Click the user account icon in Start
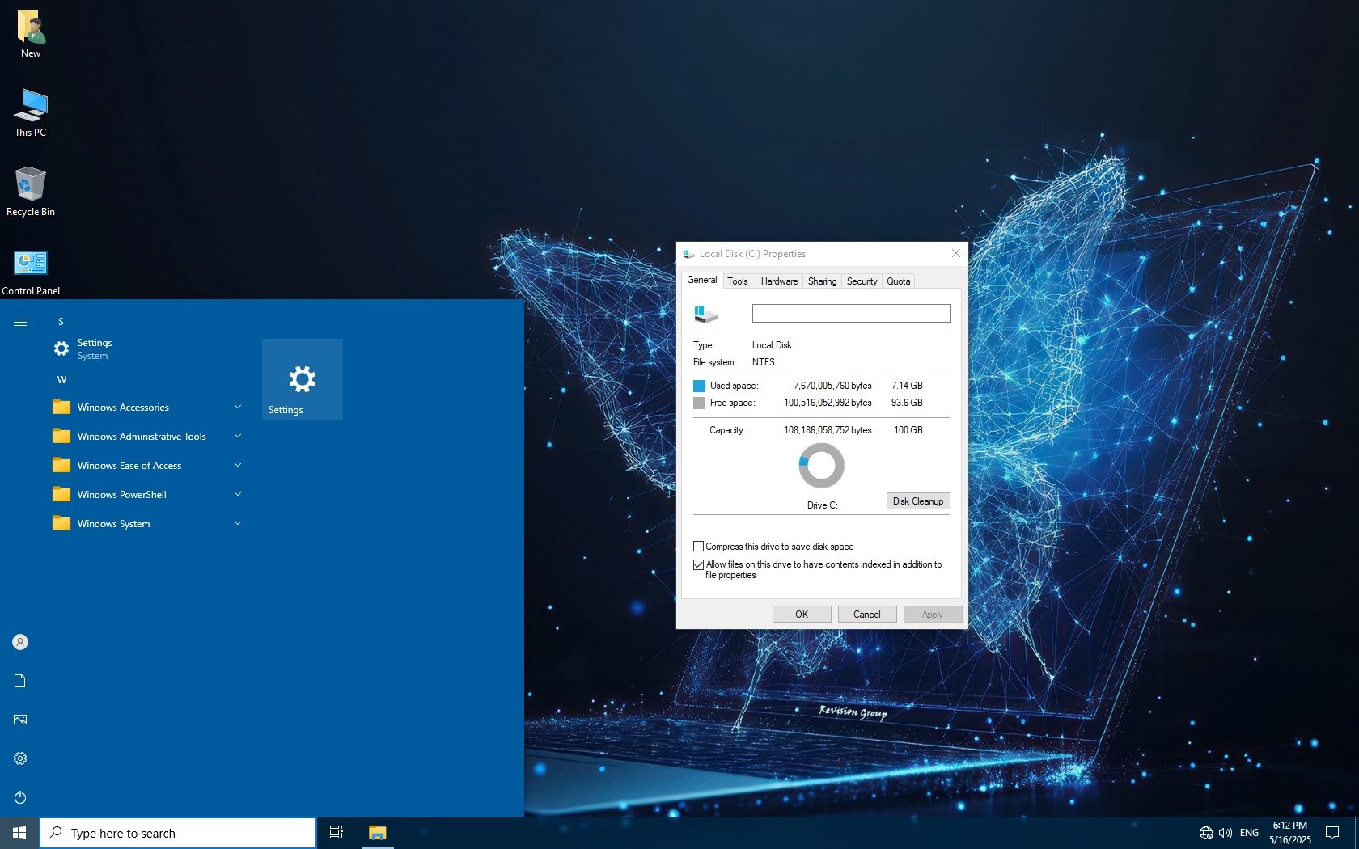Viewport: 1359px width, 849px height. [20, 642]
